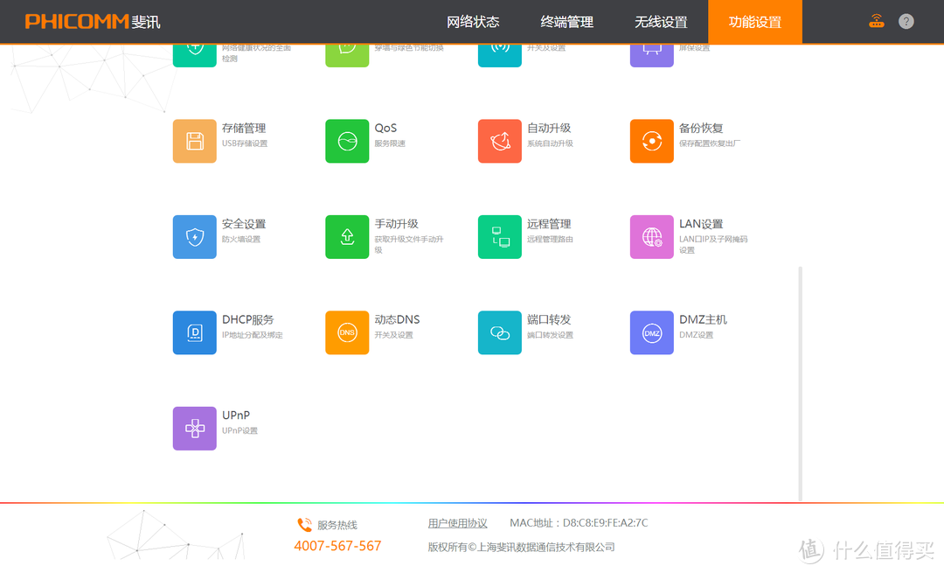Open the UPnP settings icon
The image size is (944, 573).
pos(194,429)
